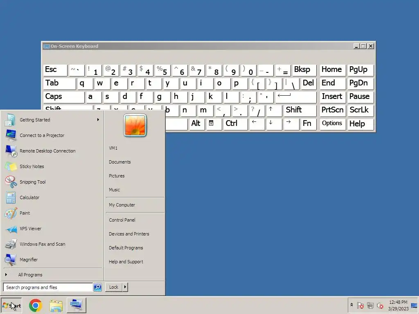Viewport: 419px width, 314px height.
Task: Show hidden tray icons arrow
Action: click(351, 305)
